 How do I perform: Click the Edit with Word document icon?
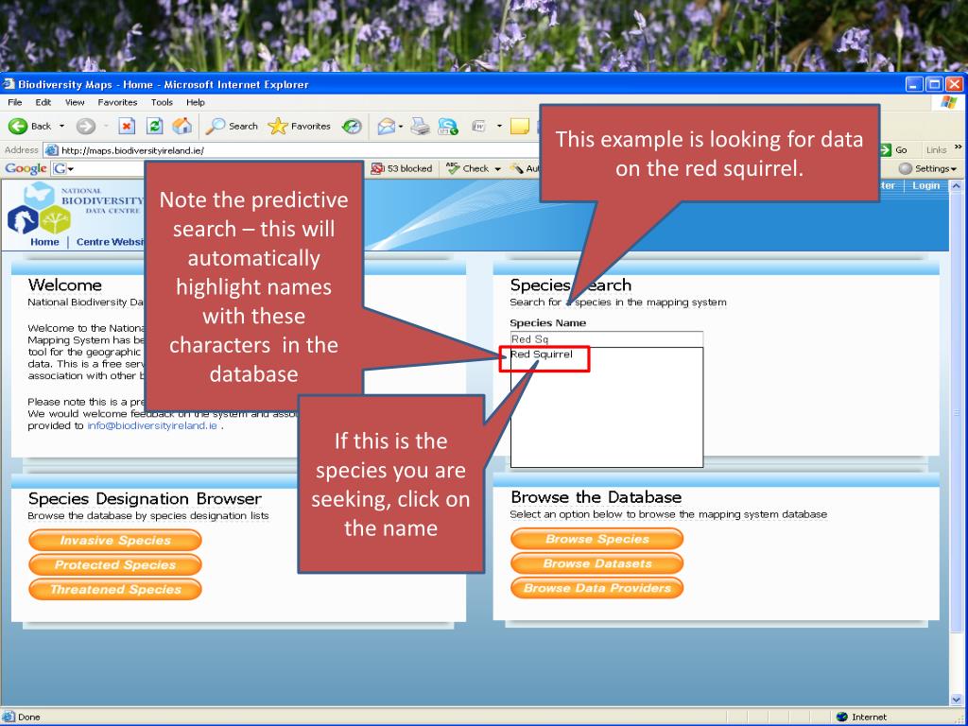[x=478, y=126]
